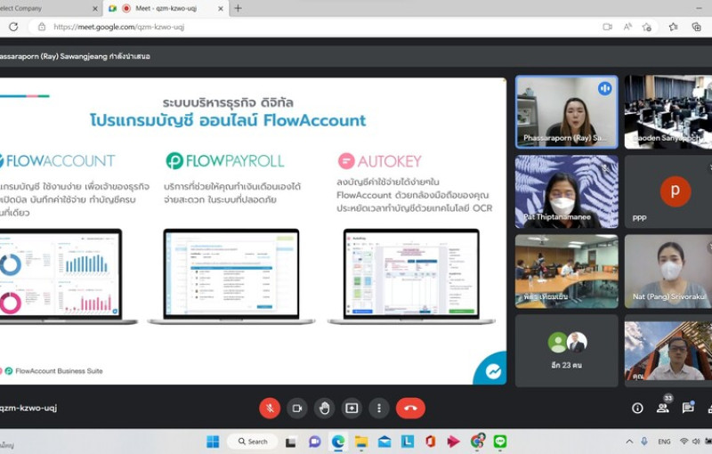Click the Read aloud icon in address bar
The image size is (712, 454).
click(x=627, y=27)
